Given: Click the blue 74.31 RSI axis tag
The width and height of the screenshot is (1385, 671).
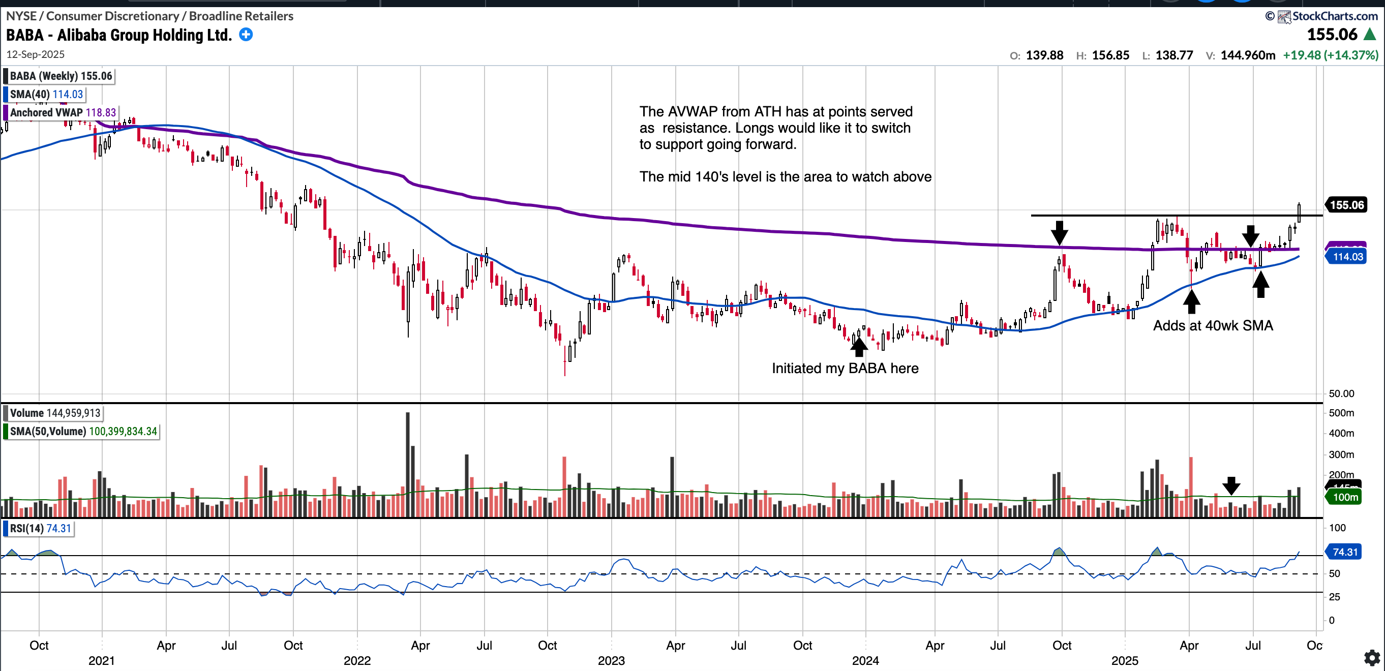Looking at the screenshot, I should pos(1344,552).
